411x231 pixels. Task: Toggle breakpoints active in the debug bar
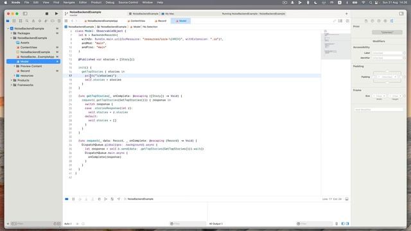coord(67,199)
